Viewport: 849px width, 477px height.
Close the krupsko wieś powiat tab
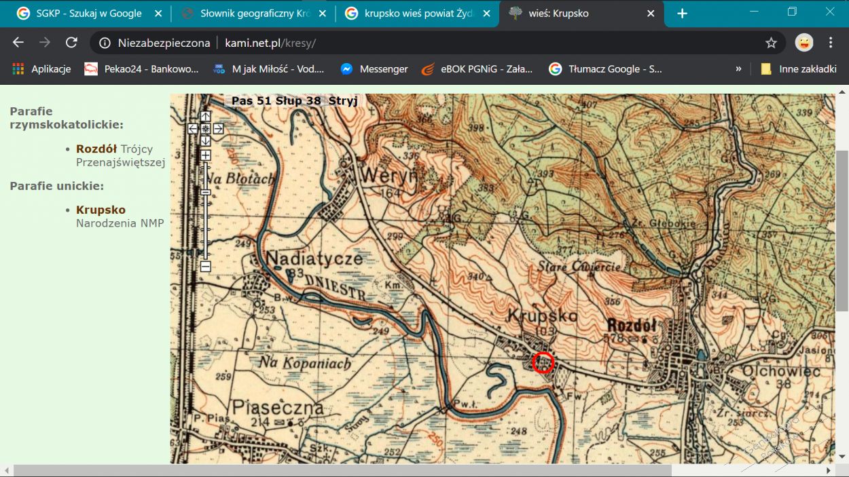pos(486,14)
